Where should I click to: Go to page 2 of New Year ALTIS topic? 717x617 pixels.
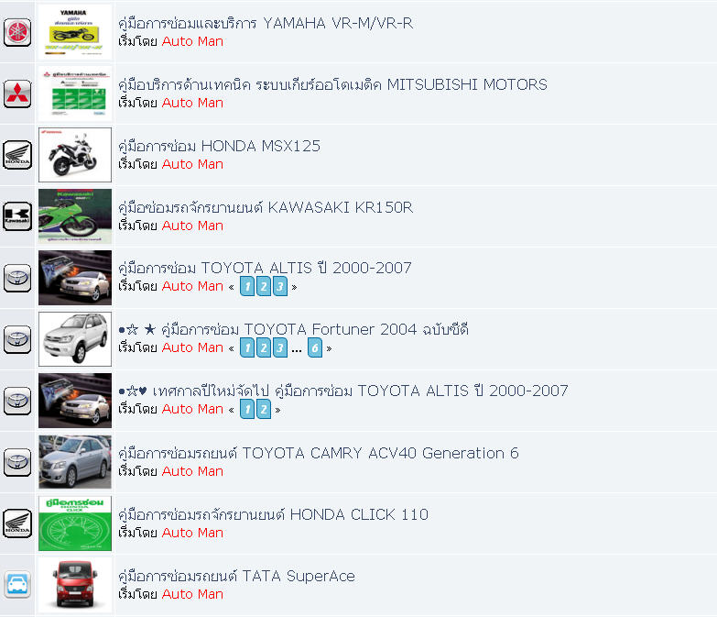(264, 409)
